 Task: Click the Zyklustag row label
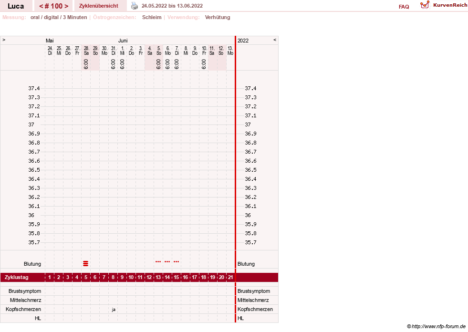click(16, 277)
